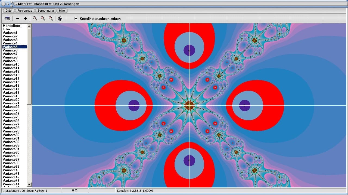Select Variante34 in the list
Viewport: 348px width, 195px height.
(11, 149)
